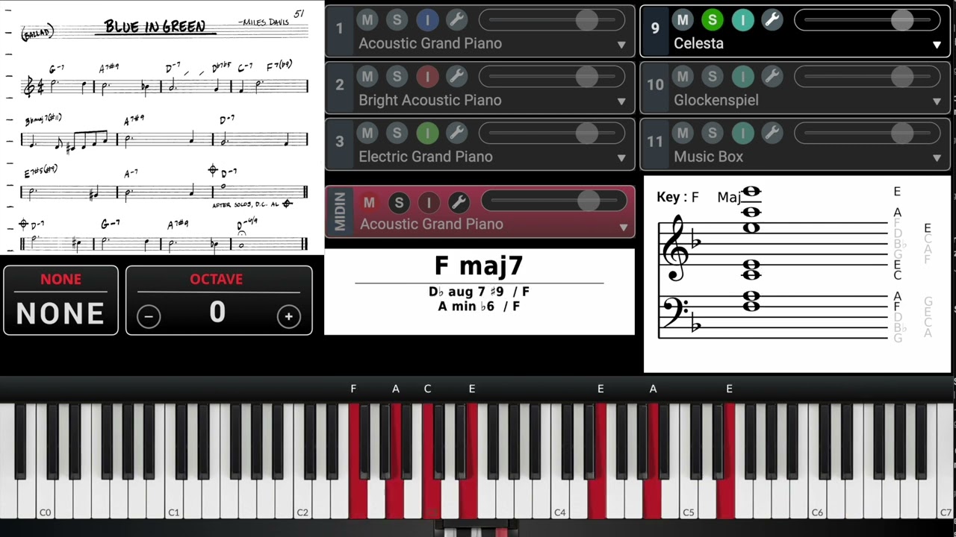Adjust volume slider of Celesta track

click(x=867, y=19)
